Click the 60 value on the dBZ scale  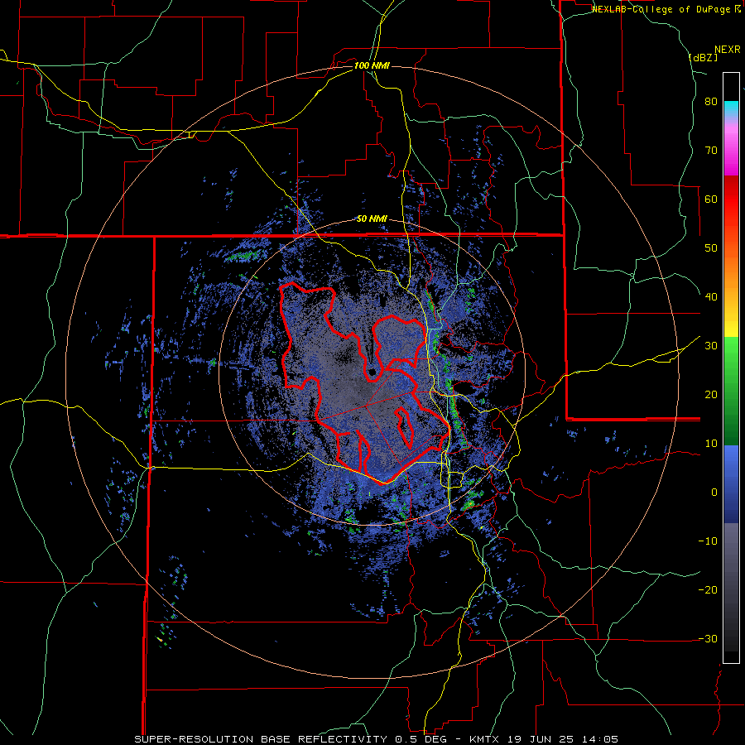711,199
